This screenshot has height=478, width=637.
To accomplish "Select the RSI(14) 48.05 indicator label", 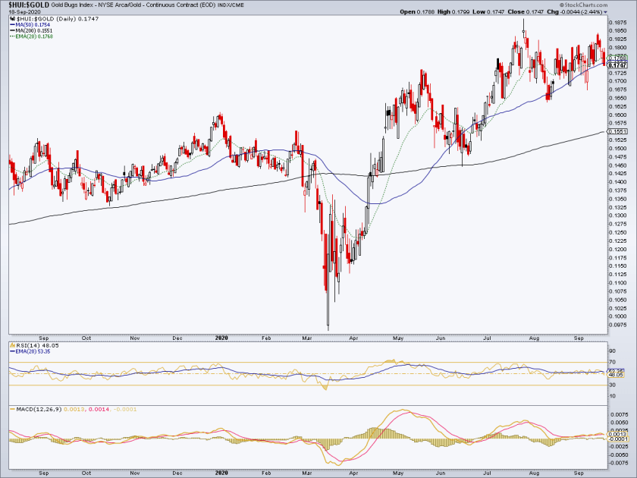I will [x=37, y=345].
